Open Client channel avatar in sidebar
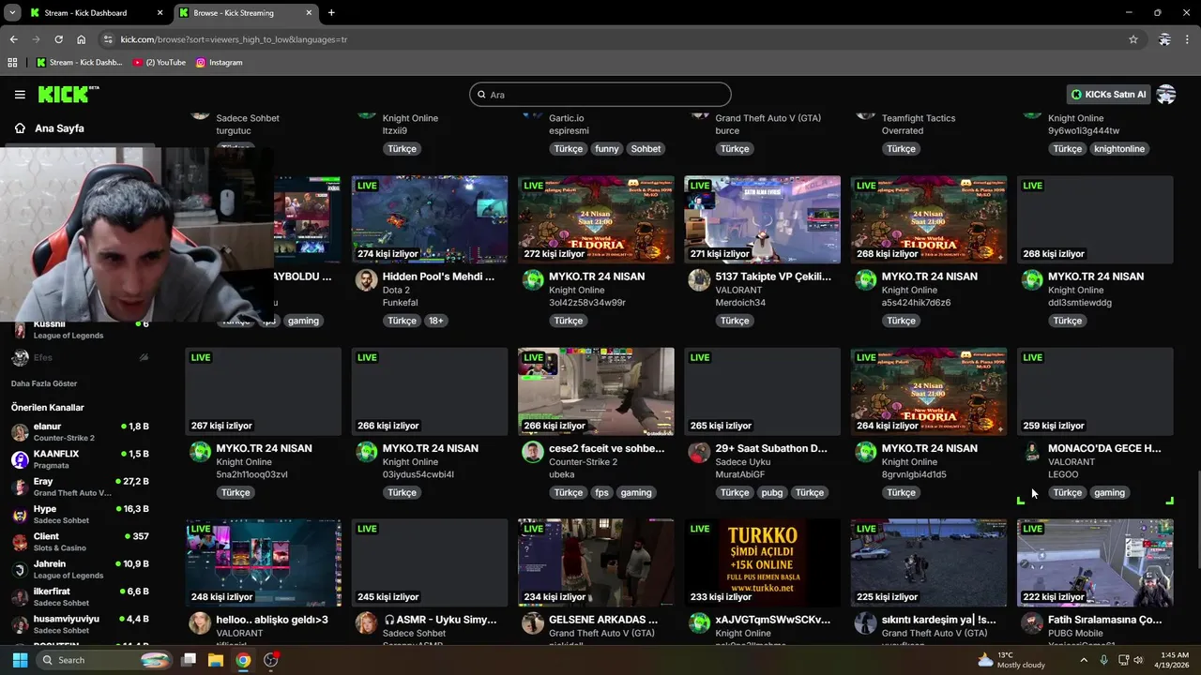Image resolution: width=1201 pixels, height=675 pixels. [20, 542]
